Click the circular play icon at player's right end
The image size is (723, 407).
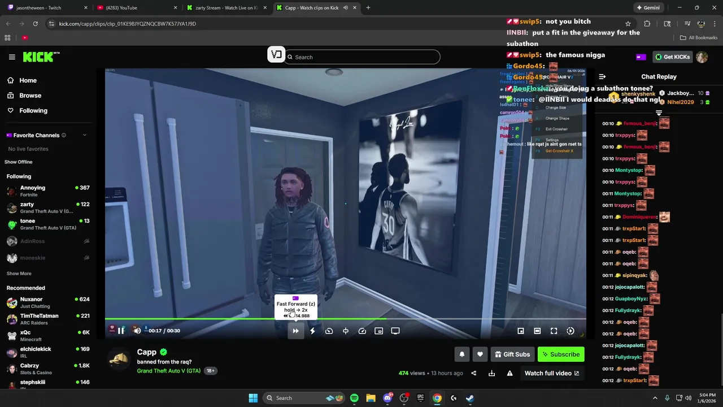click(570, 331)
